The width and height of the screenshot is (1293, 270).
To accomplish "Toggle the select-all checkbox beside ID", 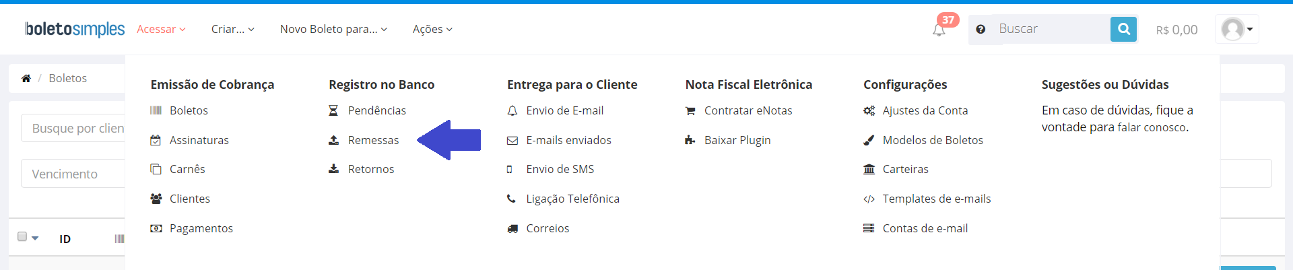I will [22, 236].
